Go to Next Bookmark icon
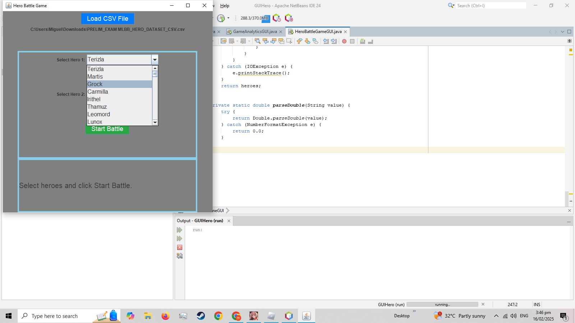The width and height of the screenshot is (575, 323). pyautogui.click(x=307, y=41)
